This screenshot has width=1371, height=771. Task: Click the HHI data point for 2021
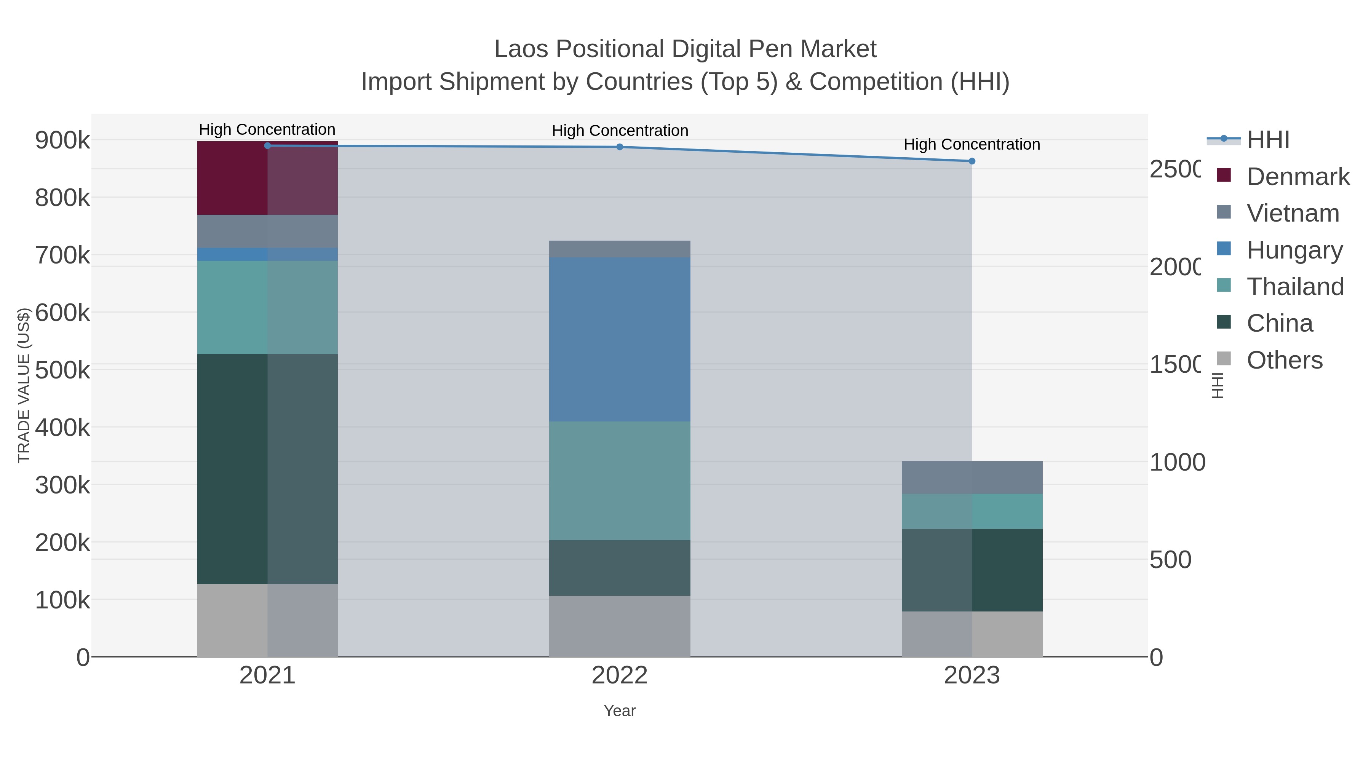click(268, 146)
